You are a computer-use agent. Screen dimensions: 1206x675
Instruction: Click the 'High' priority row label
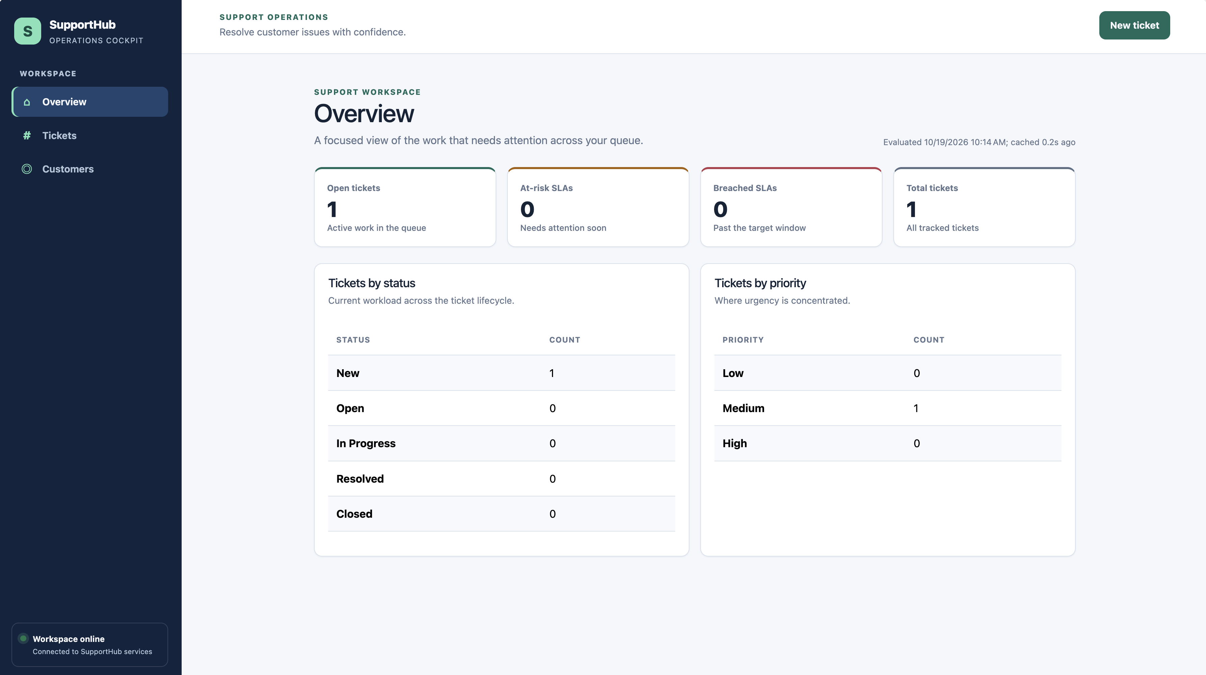pyautogui.click(x=735, y=443)
